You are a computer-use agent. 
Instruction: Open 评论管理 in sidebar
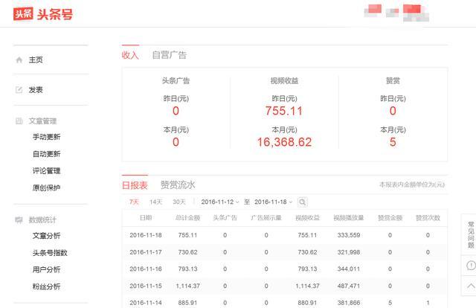tap(46, 171)
